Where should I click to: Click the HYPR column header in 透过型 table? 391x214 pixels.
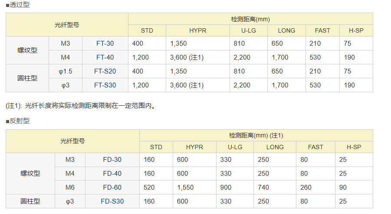198,30
